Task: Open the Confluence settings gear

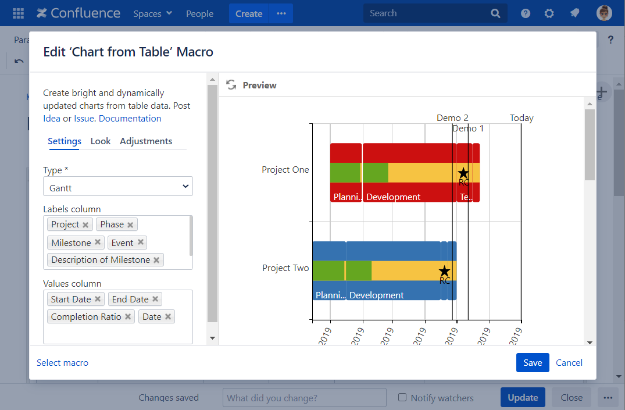Action: click(x=549, y=13)
